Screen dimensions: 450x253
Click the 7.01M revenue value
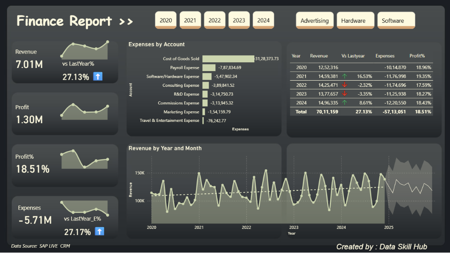point(29,64)
